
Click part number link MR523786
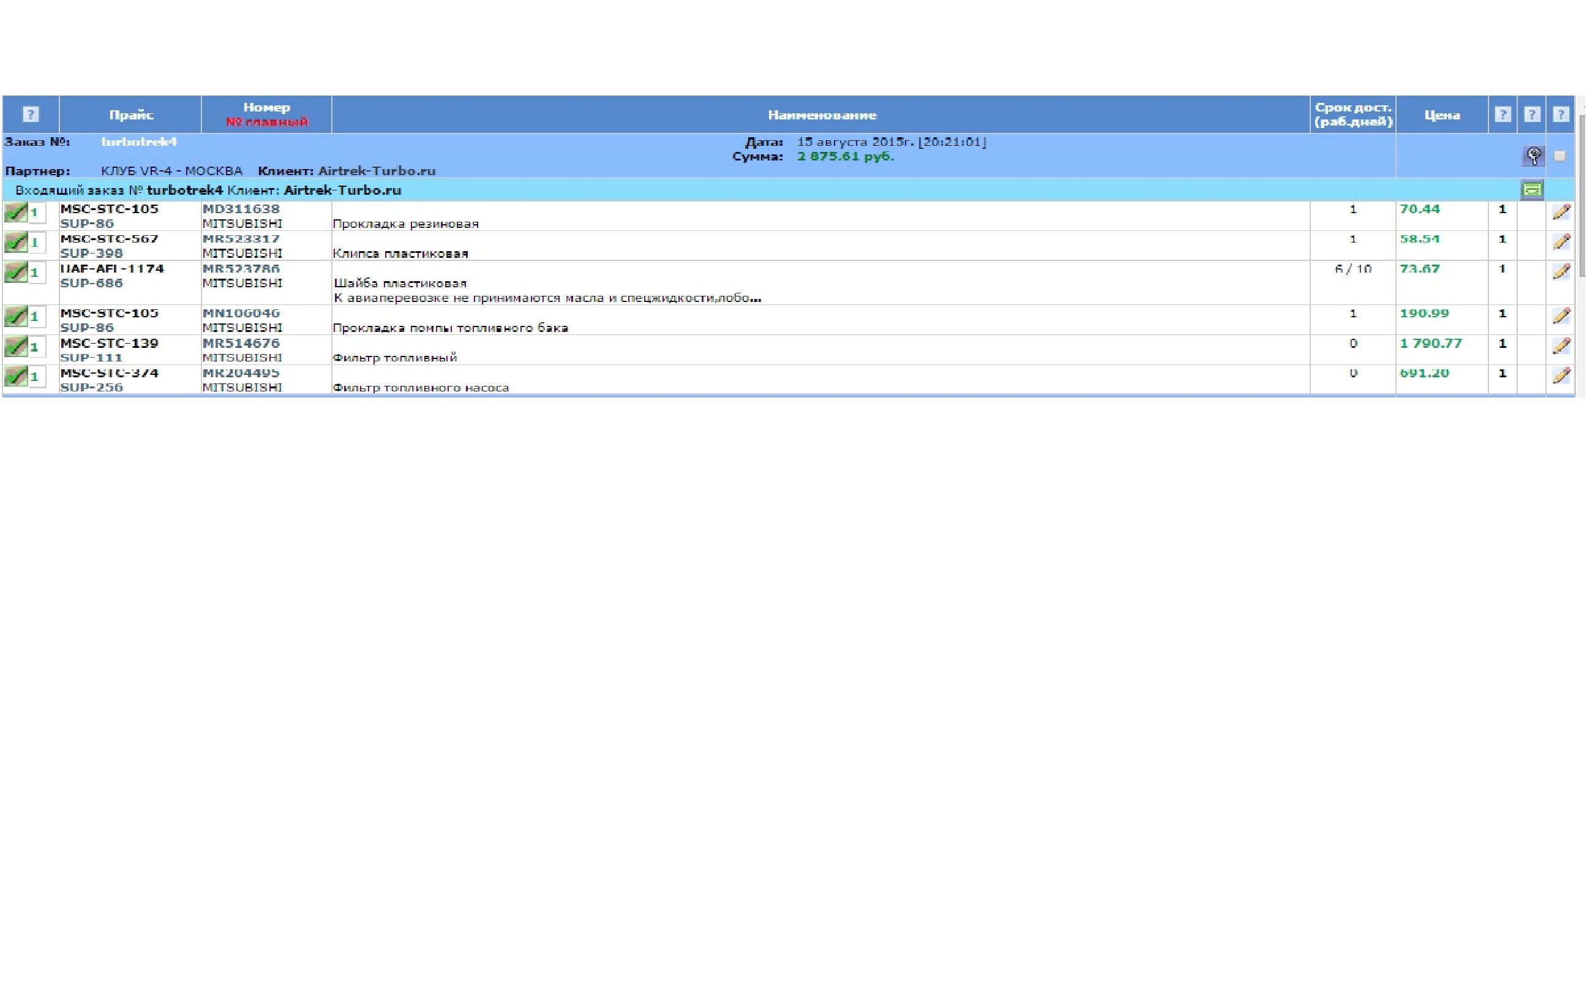[x=241, y=268]
